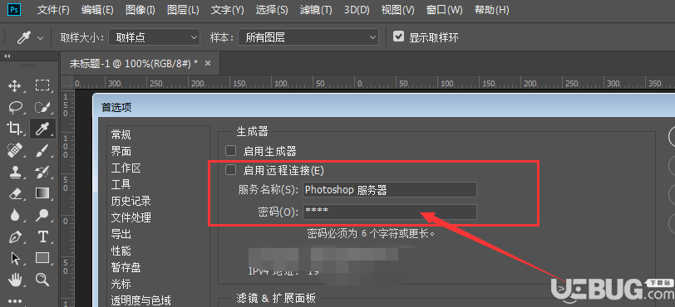The image size is (675, 307).
Task: Select the Lasso tool
Action: click(x=15, y=107)
